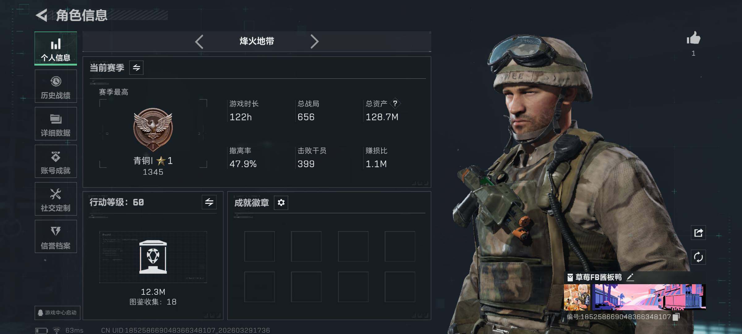Screen dimensions: 742x334
Task: Go back using the arrow beside 角色信息
Action: click(42, 15)
